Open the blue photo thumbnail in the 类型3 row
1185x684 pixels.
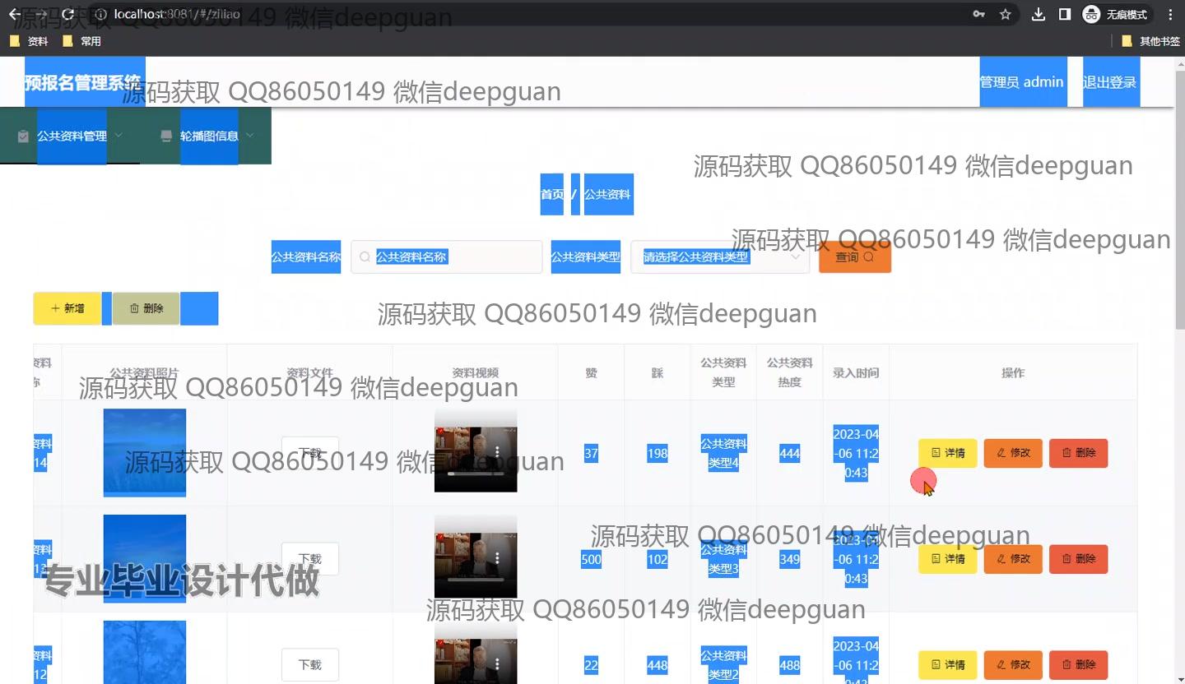click(x=145, y=559)
